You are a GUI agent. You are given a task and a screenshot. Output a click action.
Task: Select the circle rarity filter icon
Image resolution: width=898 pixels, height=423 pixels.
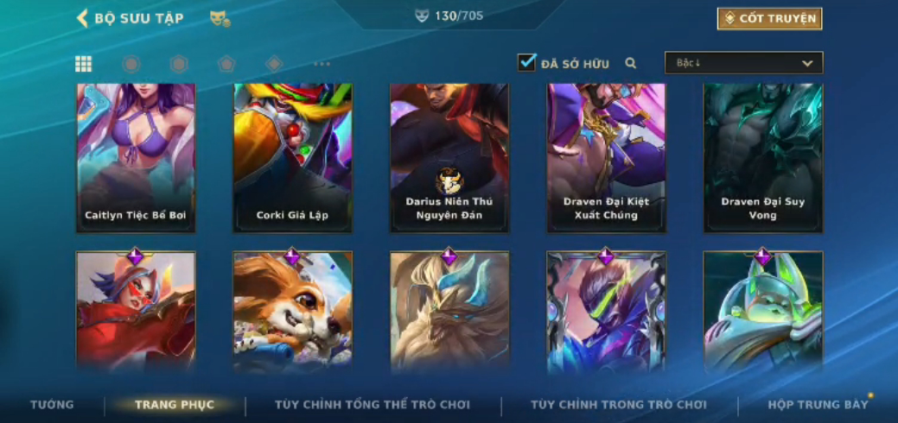[131, 64]
